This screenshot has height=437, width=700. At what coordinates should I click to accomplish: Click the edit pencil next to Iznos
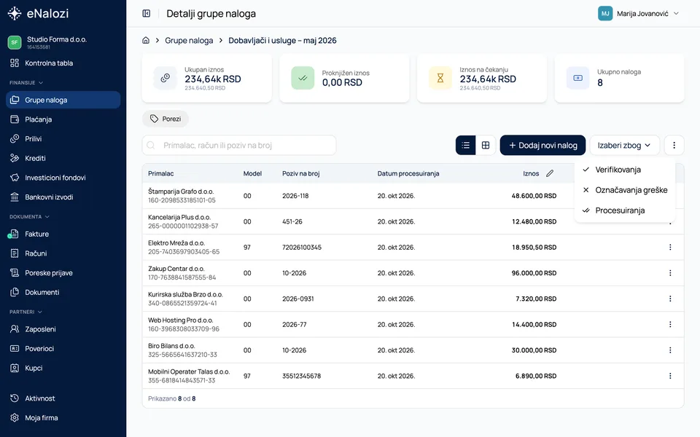(x=550, y=173)
